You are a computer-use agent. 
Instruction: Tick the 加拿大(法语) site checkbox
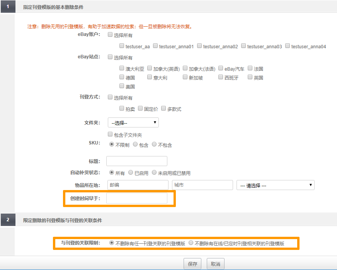tap(185, 68)
